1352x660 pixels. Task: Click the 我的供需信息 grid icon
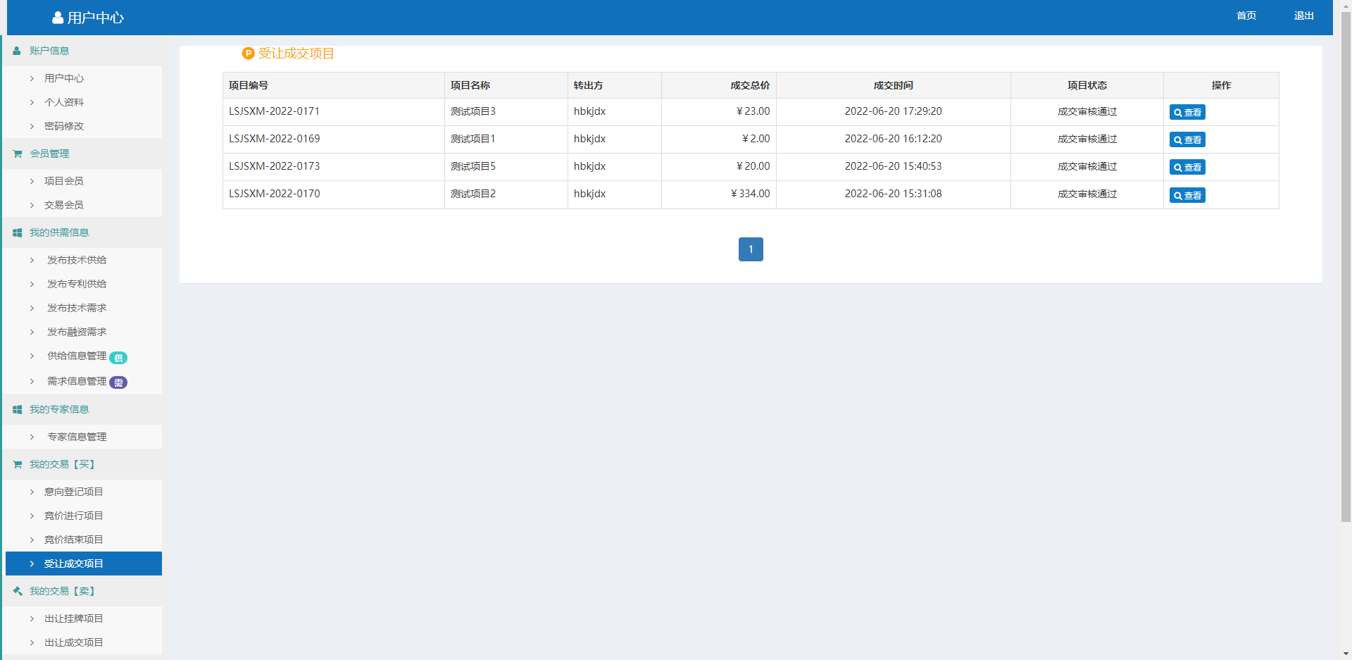pyautogui.click(x=17, y=232)
